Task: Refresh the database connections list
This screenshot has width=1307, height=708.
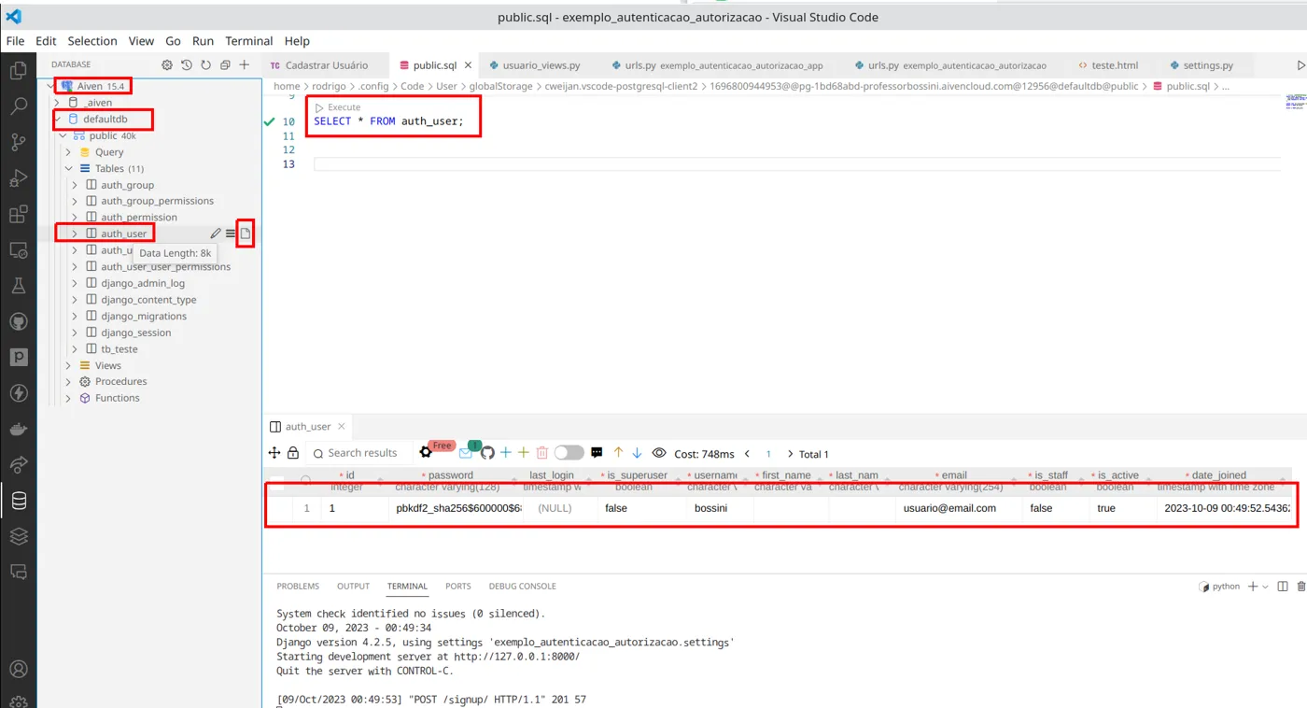Action: (x=205, y=64)
